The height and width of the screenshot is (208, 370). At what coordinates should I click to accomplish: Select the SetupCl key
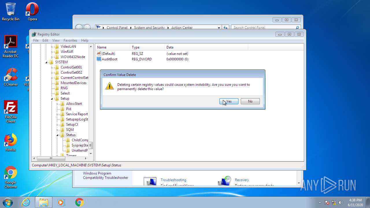pyautogui.click(x=72, y=125)
